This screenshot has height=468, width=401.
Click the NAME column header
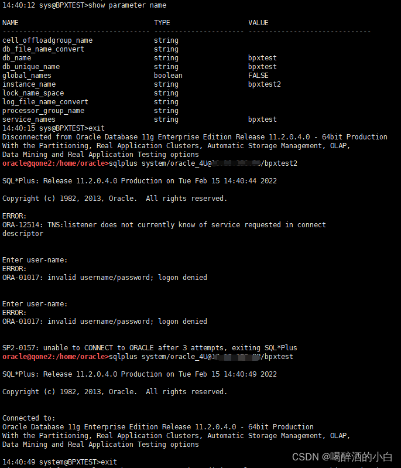click(11, 23)
